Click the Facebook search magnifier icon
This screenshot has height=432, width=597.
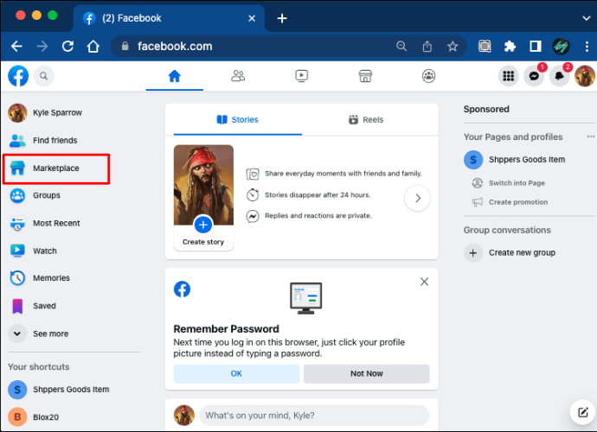click(44, 76)
